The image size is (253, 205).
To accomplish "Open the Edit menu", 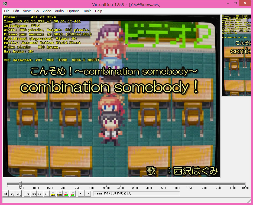I will pos(16,11).
